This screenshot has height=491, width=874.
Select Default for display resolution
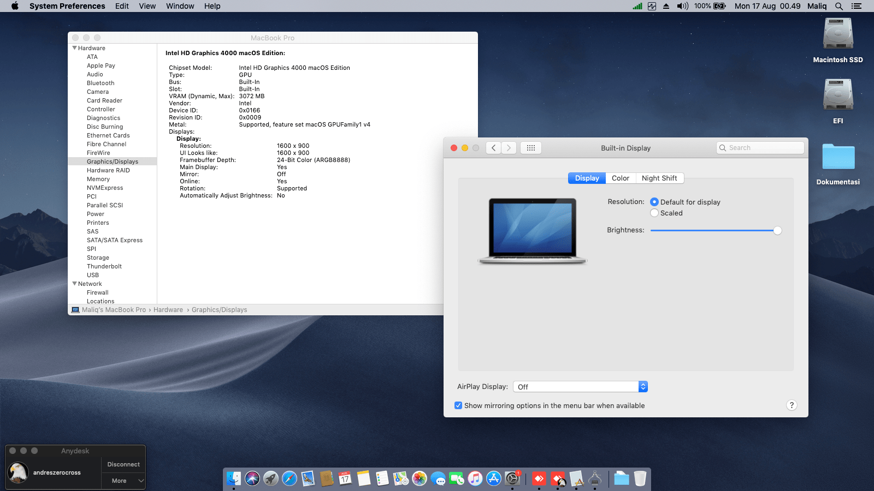[654, 202]
